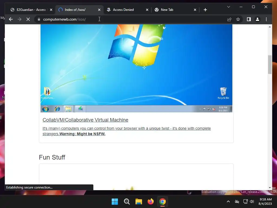
Task: Click the scrollbar down arrow
Action: [x=270, y=188]
